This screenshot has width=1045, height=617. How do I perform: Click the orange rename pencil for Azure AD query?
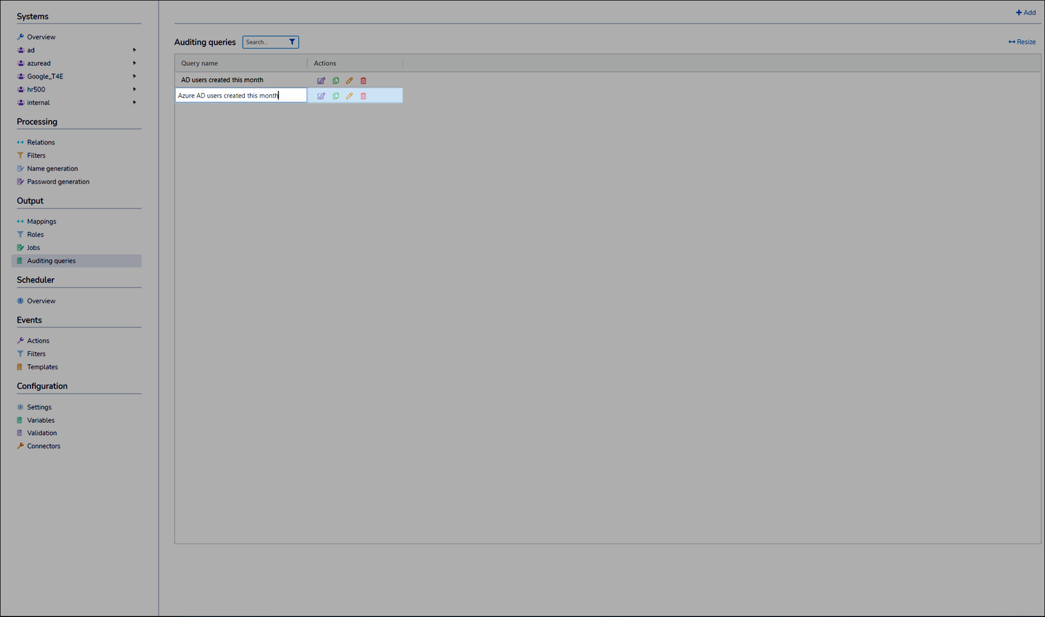point(349,95)
